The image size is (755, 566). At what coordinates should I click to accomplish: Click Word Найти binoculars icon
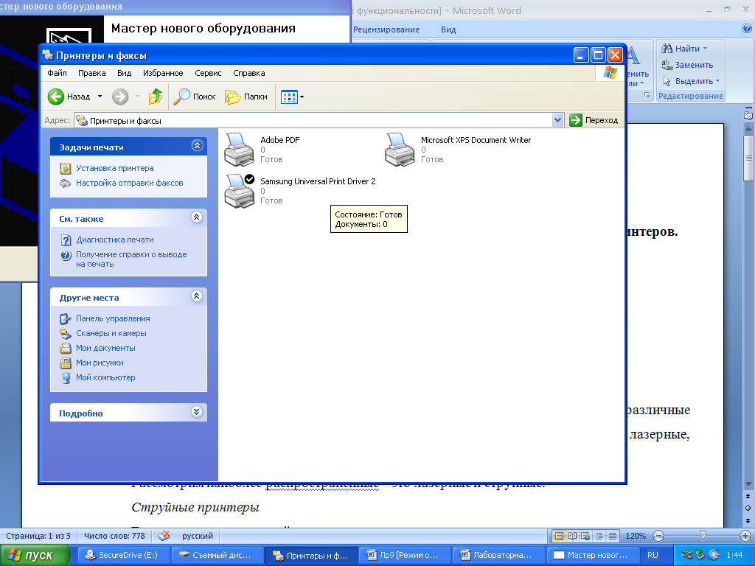[x=667, y=48]
